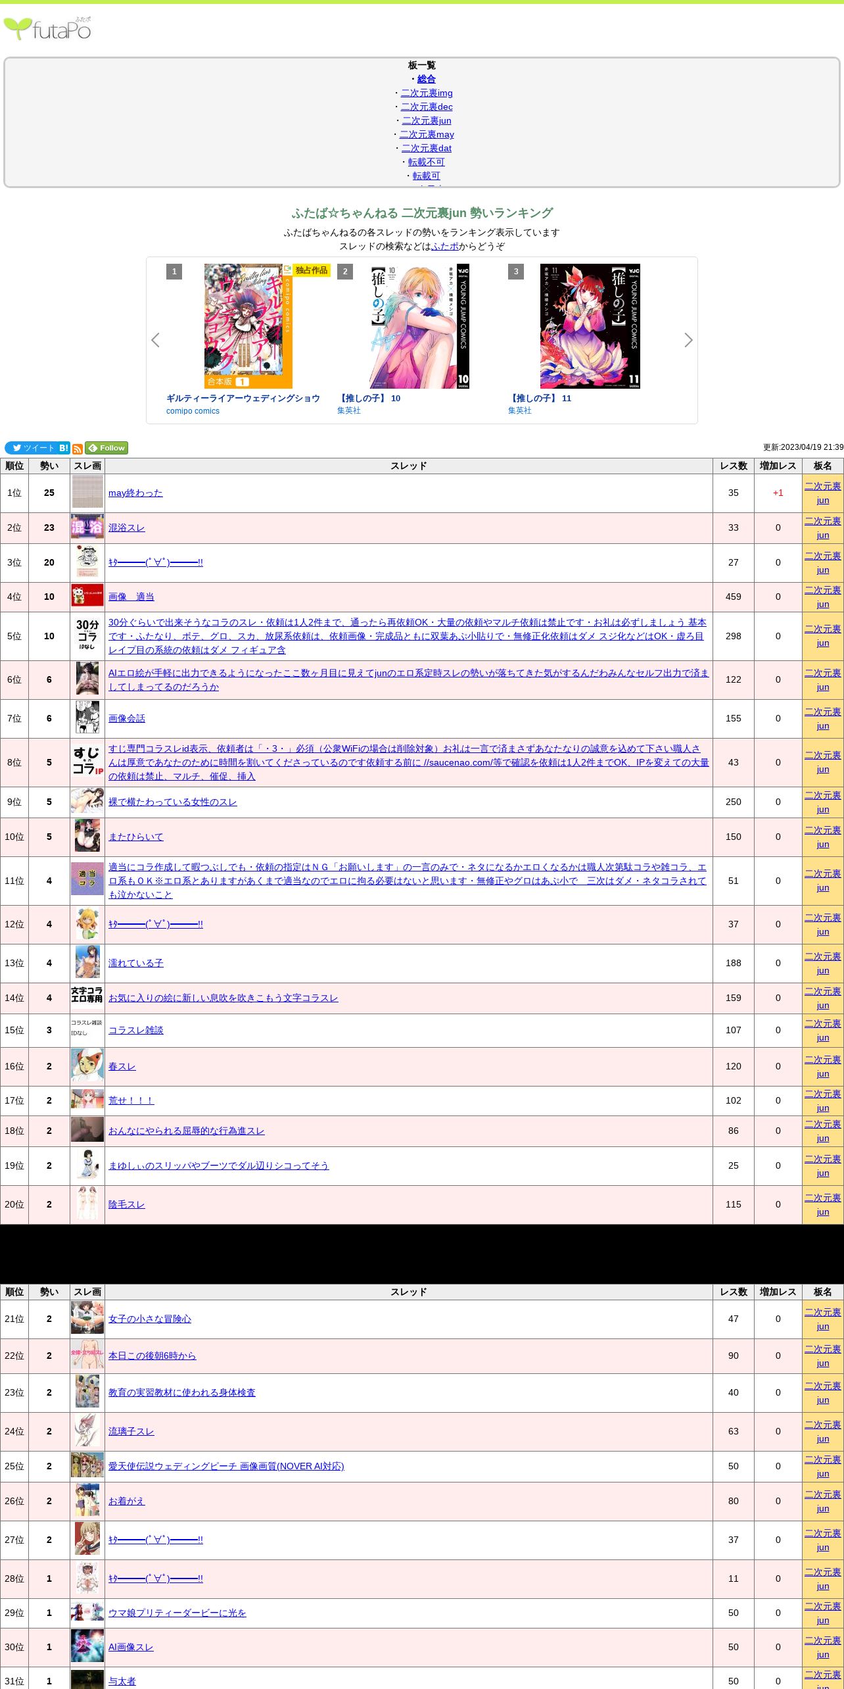Click the ふたば☆ちゃんねる 二次元裏jun 勢いランキング heading
Viewport: 844px width, 1689px height.
(422, 213)
